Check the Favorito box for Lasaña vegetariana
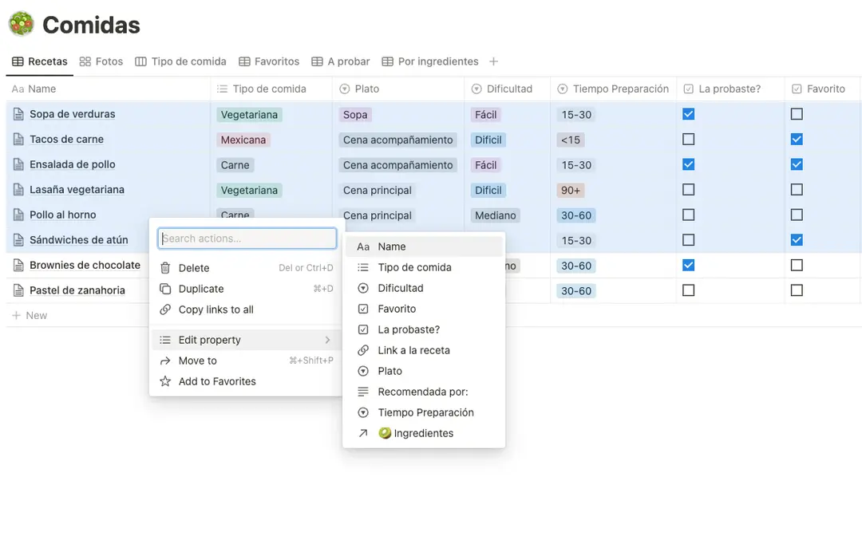This screenshot has width=862, height=536. click(x=797, y=190)
